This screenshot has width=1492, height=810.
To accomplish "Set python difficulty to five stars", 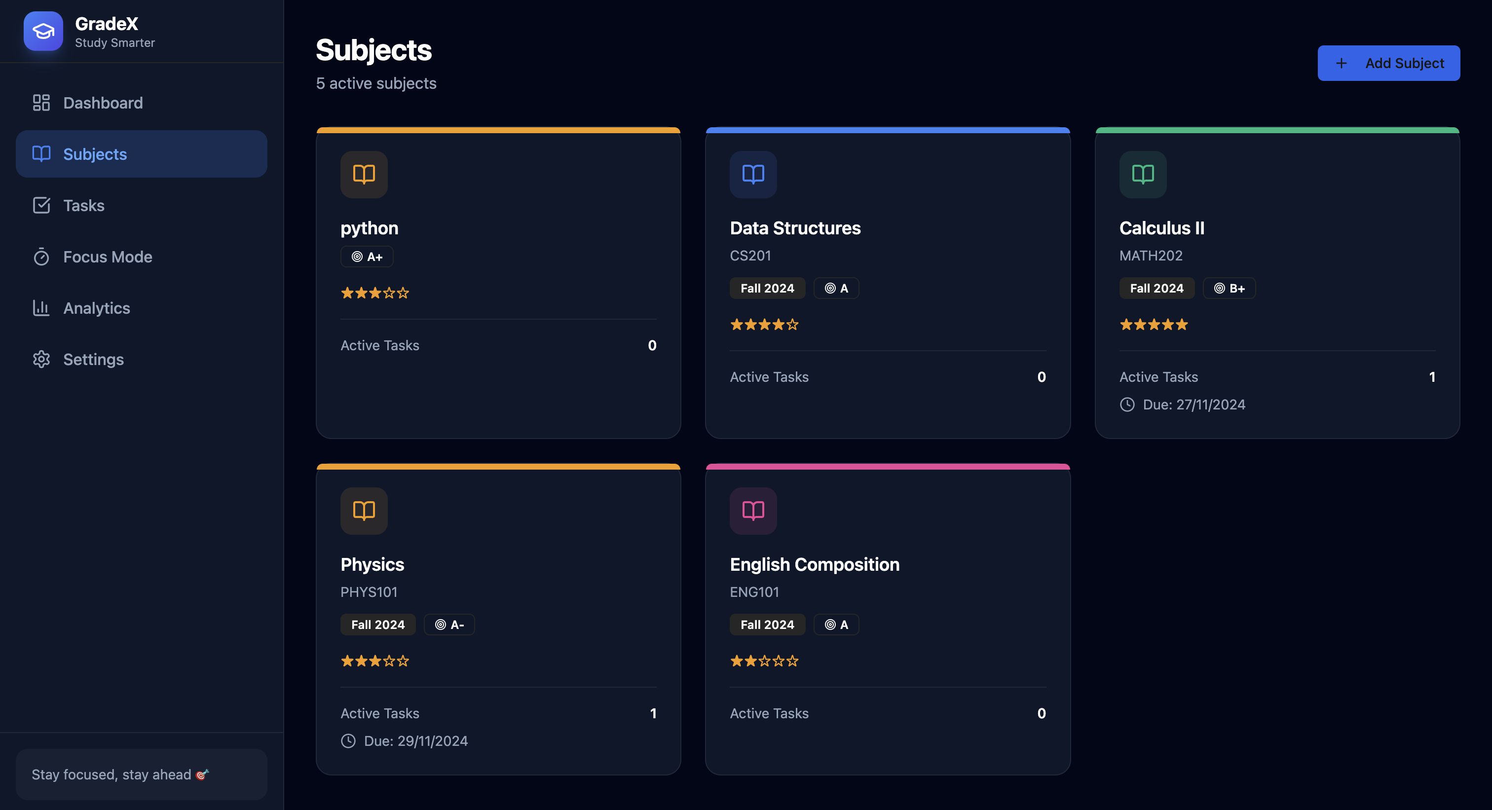I will coord(403,294).
